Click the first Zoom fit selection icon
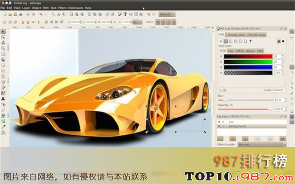The width and height of the screenshot is (295, 184). click(72, 14)
